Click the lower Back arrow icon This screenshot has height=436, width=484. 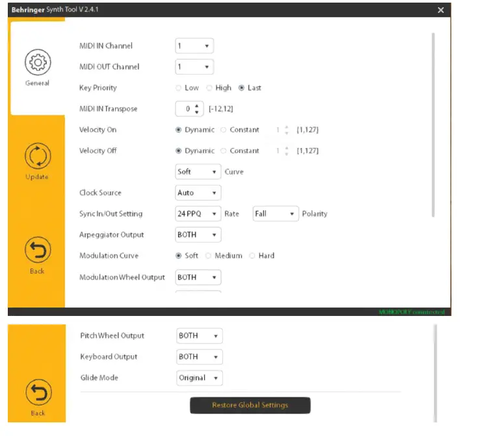click(38, 393)
